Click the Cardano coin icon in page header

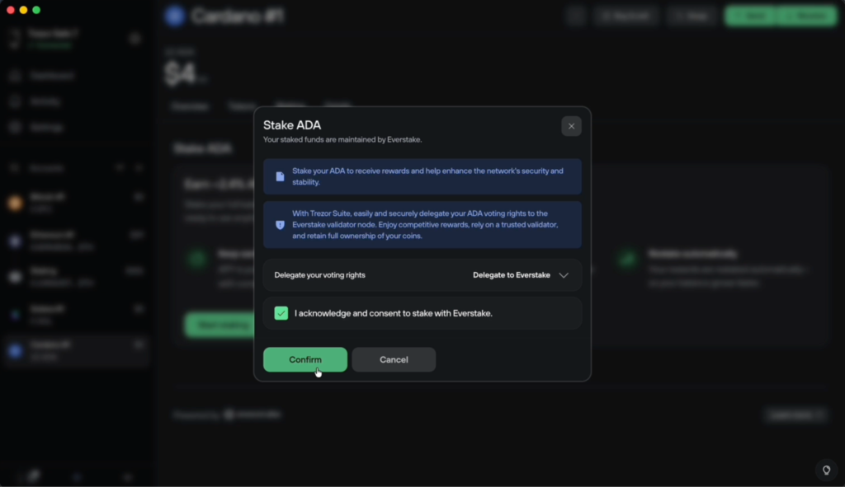pos(174,16)
